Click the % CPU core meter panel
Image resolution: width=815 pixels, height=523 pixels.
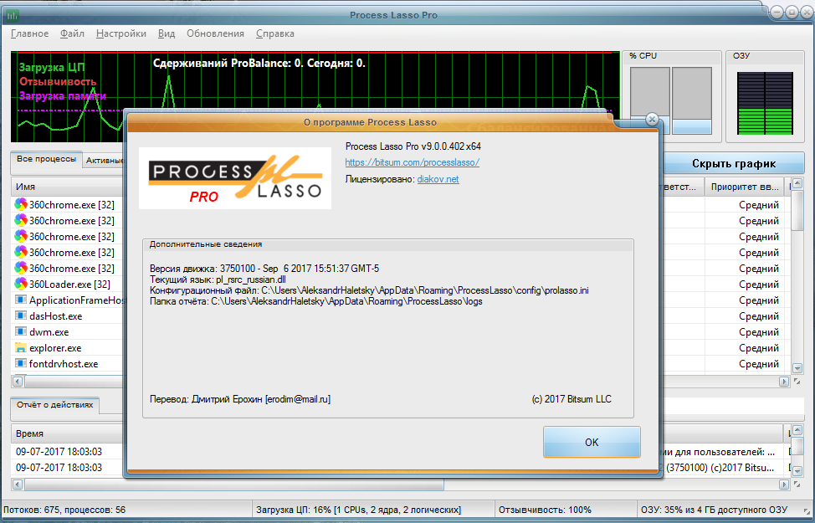672,97
